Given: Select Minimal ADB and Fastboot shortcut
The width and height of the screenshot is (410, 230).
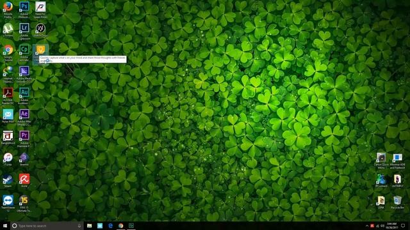Looking at the screenshot, I should pyautogui.click(x=397, y=160).
